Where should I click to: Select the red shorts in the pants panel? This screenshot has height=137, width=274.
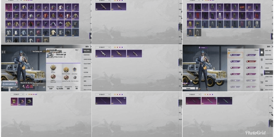tap(242, 7)
